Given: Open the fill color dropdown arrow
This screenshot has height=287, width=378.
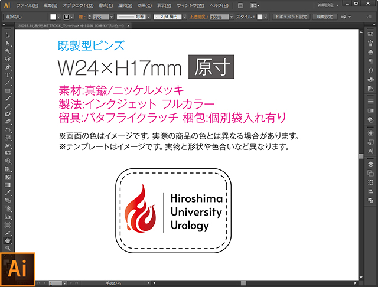Looking at the screenshot, I should 58,17.
